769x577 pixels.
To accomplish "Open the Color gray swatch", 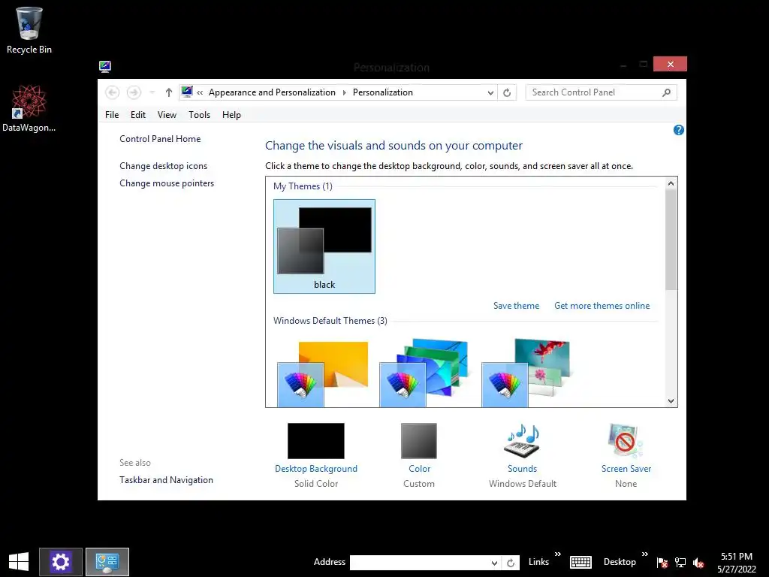I will pyautogui.click(x=419, y=440).
